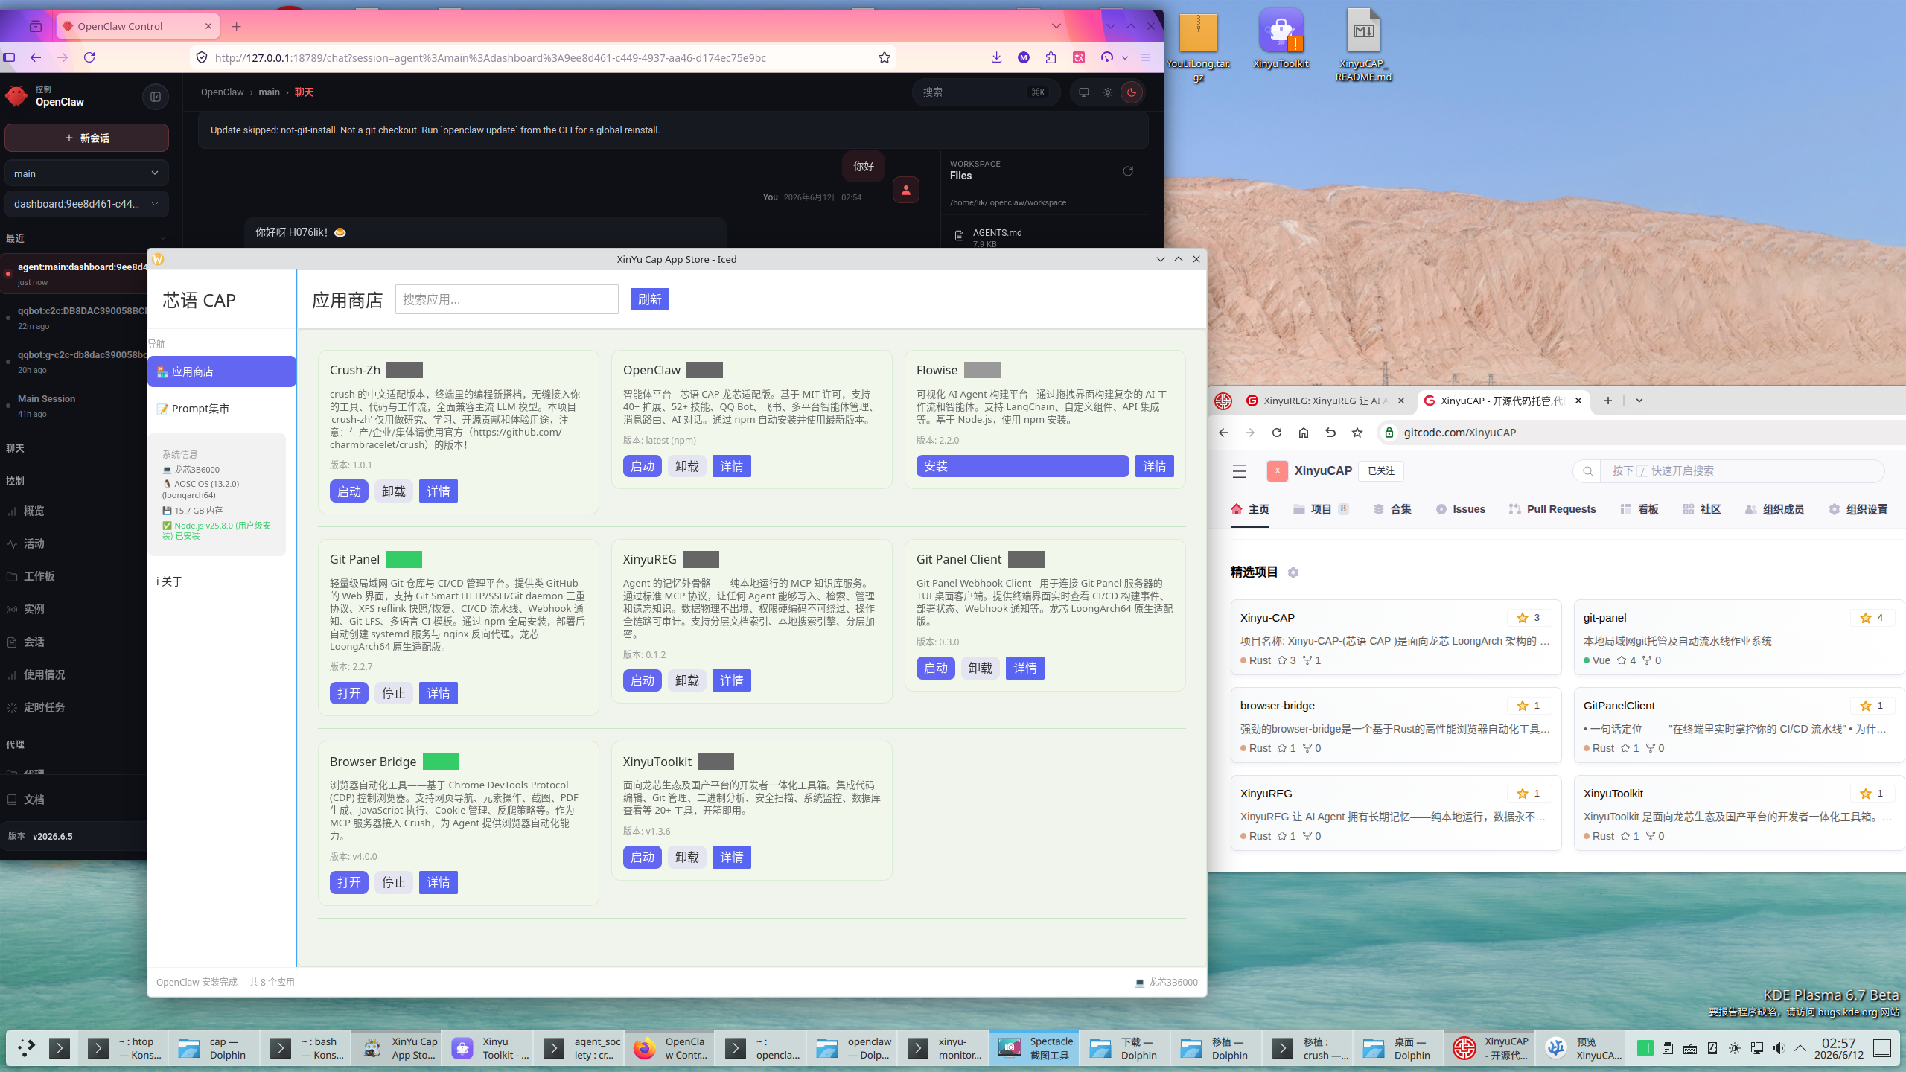Open the Firefox hamburger menu
The width and height of the screenshot is (1906, 1072).
pyautogui.click(x=1146, y=57)
